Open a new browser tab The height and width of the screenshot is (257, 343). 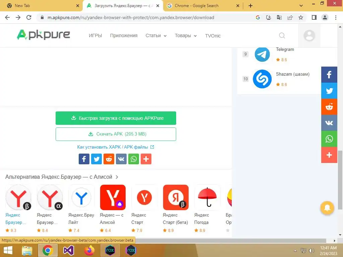[251, 6]
